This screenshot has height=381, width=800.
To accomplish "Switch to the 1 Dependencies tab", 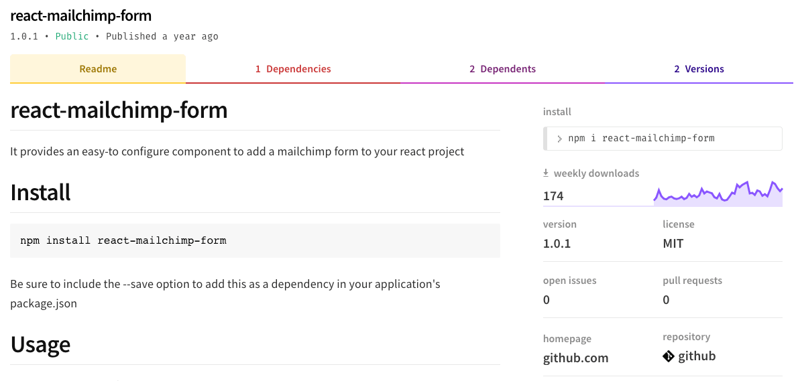I will (x=293, y=69).
